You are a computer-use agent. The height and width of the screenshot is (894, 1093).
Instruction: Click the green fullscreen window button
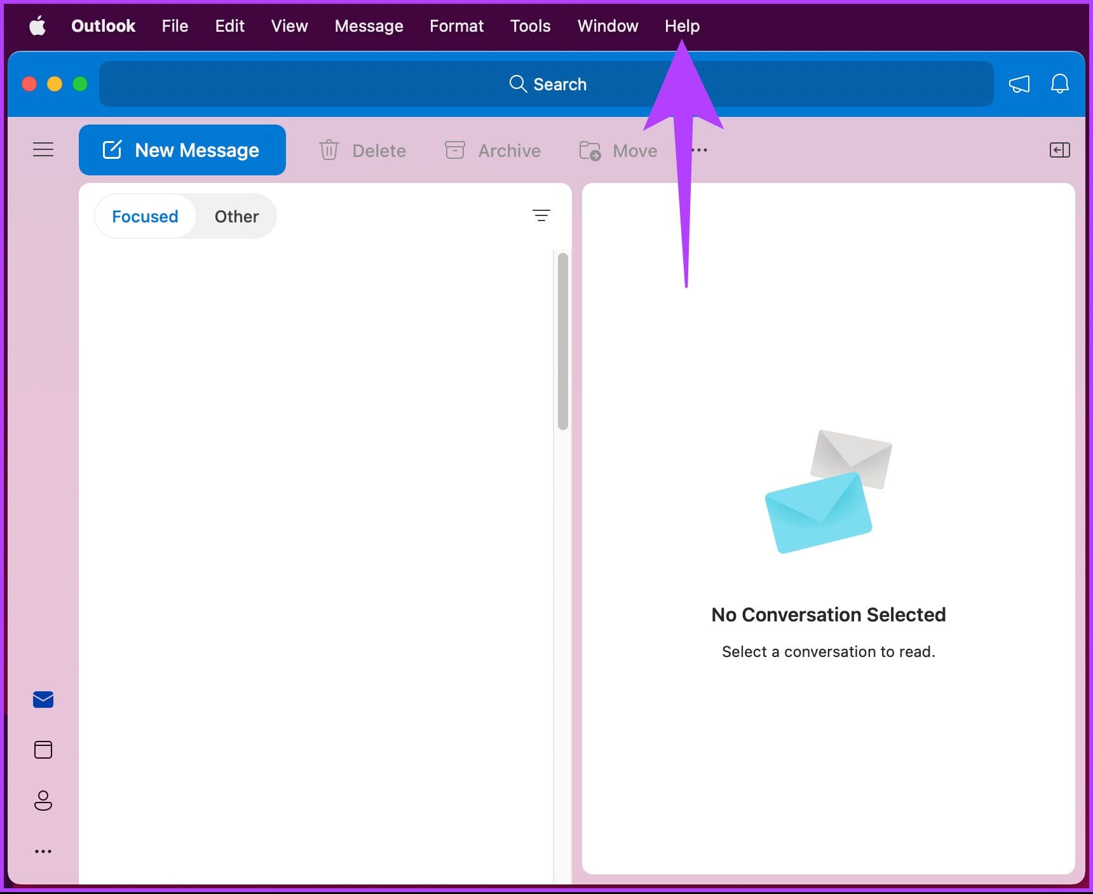(x=80, y=84)
